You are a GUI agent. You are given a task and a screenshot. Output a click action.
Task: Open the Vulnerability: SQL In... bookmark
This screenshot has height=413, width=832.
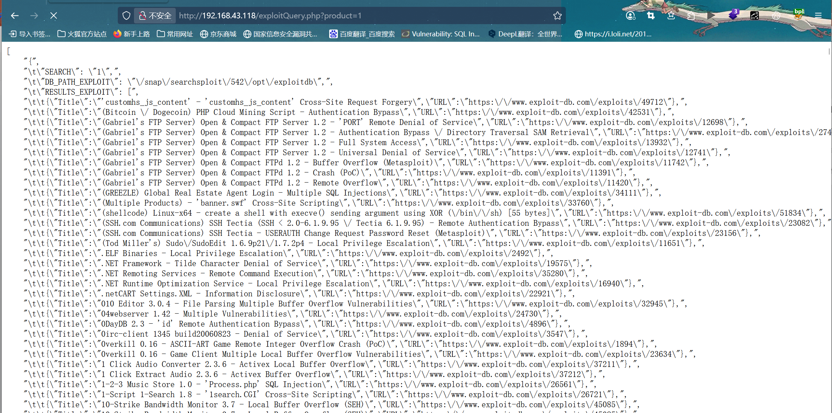point(441,34)
